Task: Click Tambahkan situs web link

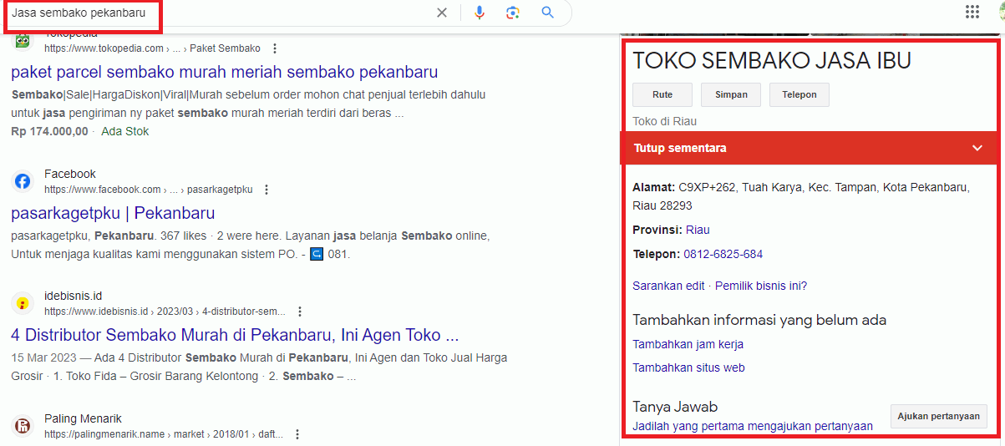Action: click(688, 367)
